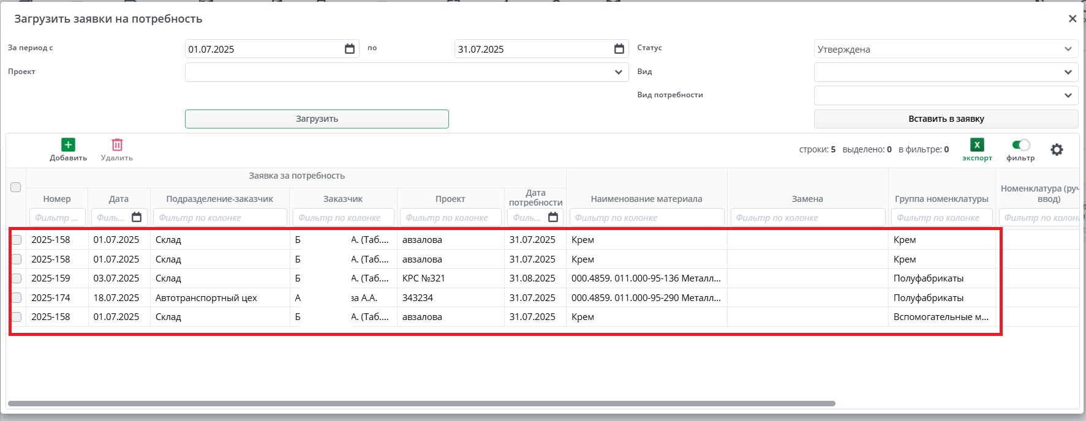Open the Проект dropdown list

click(618, 72)
